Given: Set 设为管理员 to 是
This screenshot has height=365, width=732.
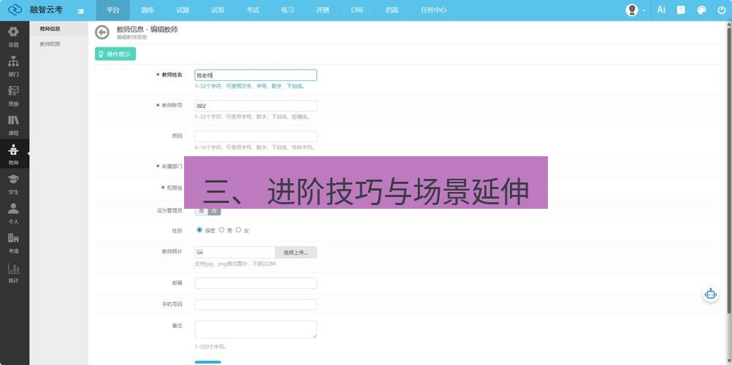Looking at the screenshot, I should point(201,210).
